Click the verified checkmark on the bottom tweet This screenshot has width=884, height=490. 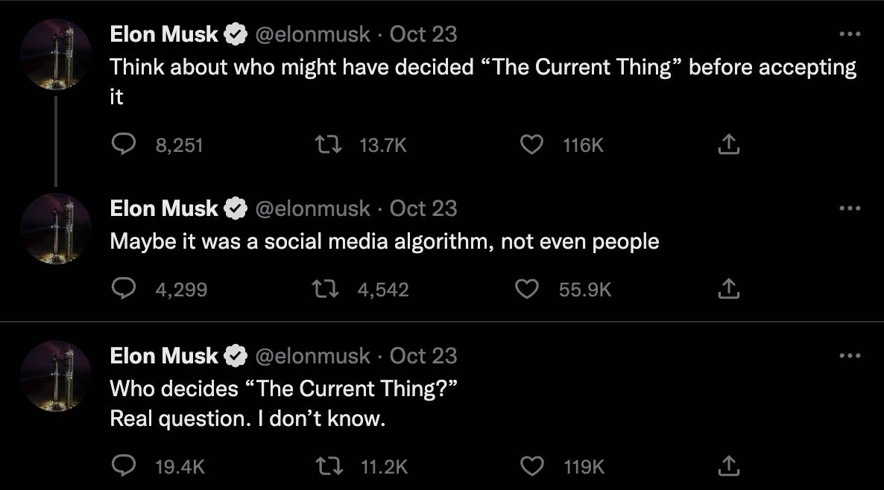[237, 356]
